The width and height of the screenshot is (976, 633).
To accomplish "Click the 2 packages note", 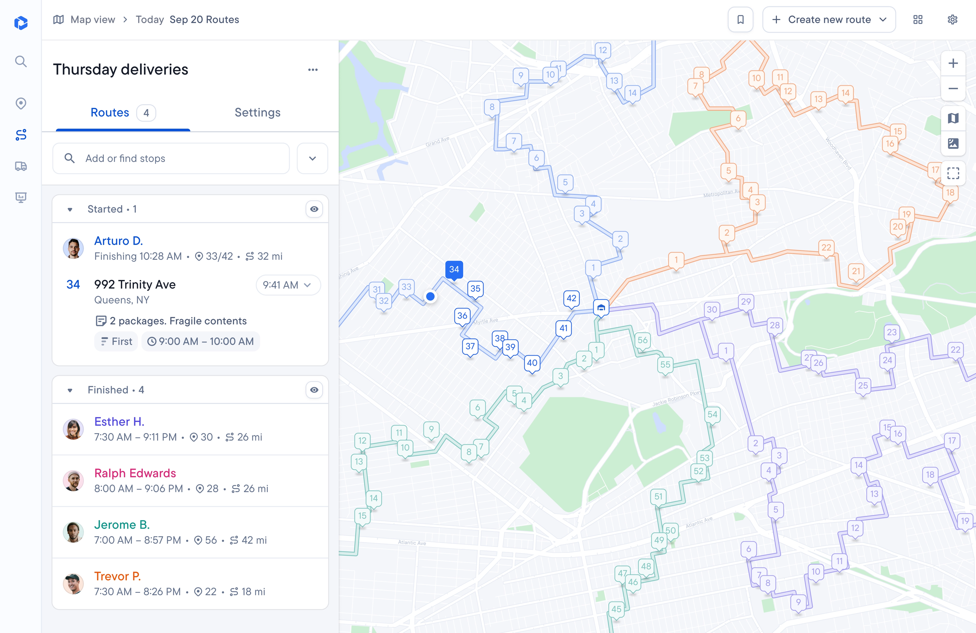I will pyautogui.click(x=171, y=321).
